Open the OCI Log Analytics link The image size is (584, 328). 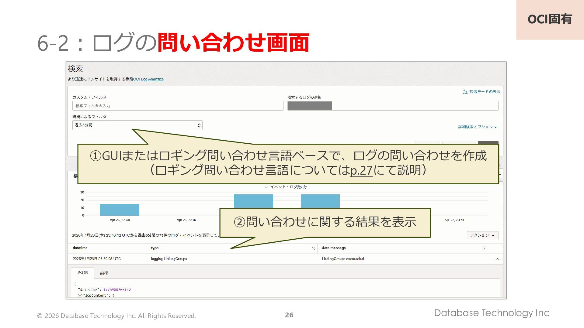[148, 79]
